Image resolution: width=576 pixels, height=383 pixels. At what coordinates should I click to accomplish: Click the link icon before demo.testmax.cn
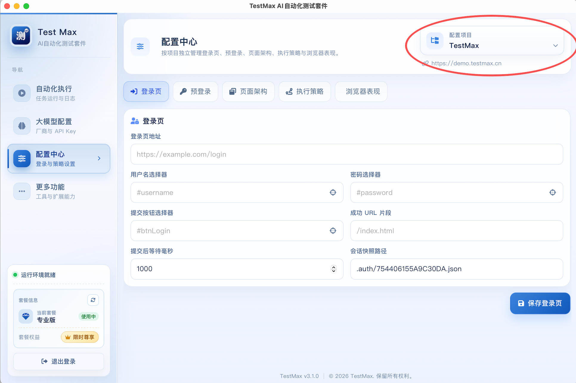[425, 64]
